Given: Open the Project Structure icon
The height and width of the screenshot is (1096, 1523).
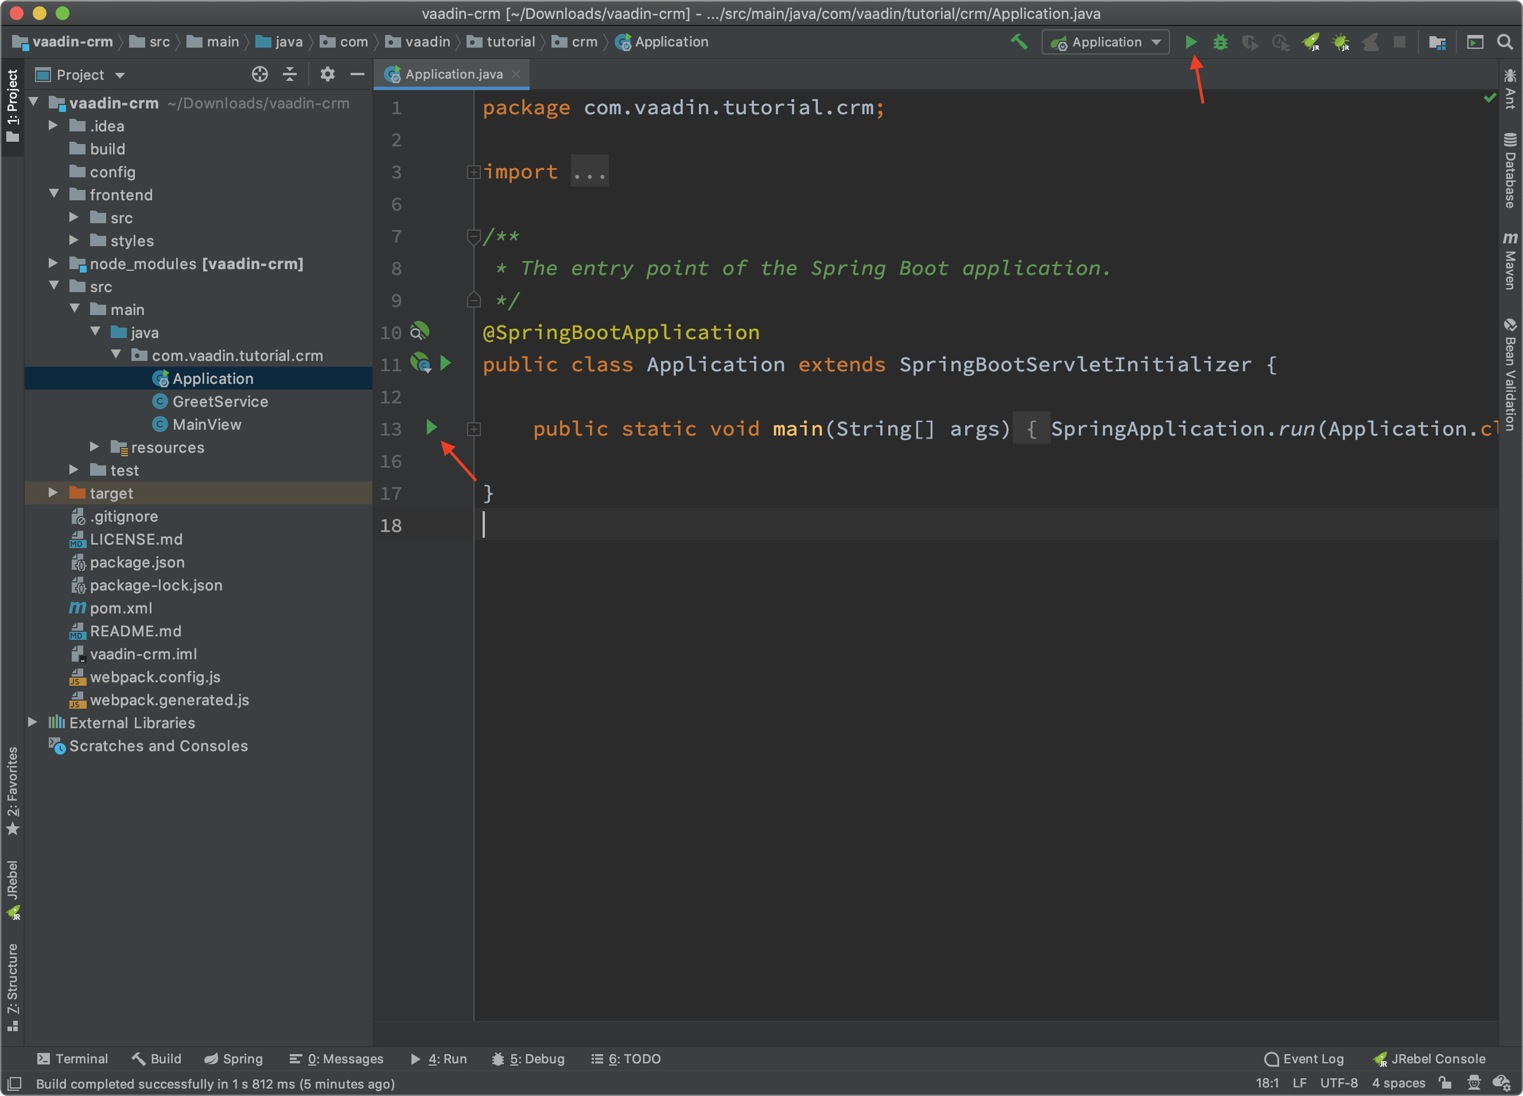Looking at the screenshot, I should pyautogui.click(x=1437, y=42).
